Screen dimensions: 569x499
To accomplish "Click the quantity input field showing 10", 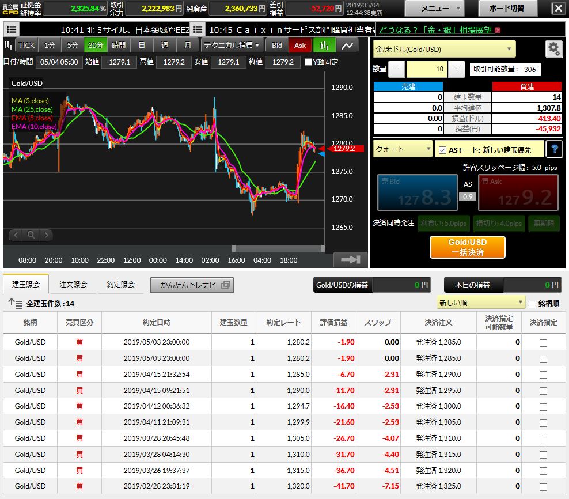I will pyautogui.click(x=427, y=69).
